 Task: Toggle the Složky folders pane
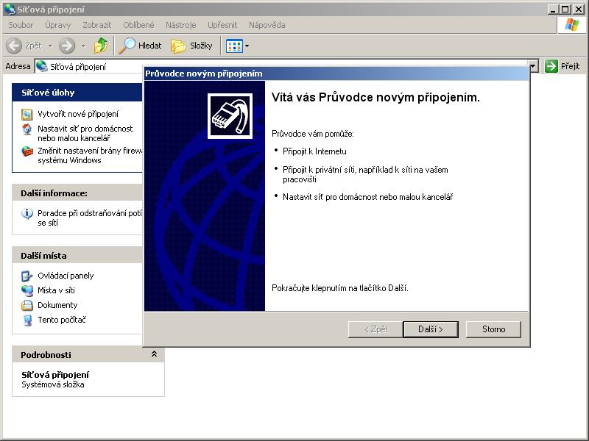191,46
